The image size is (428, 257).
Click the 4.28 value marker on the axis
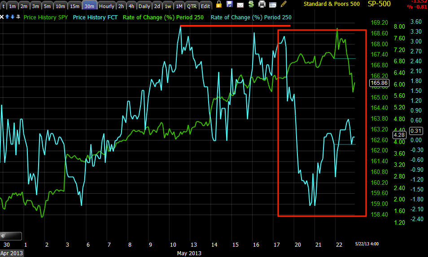tap(399, 135)
